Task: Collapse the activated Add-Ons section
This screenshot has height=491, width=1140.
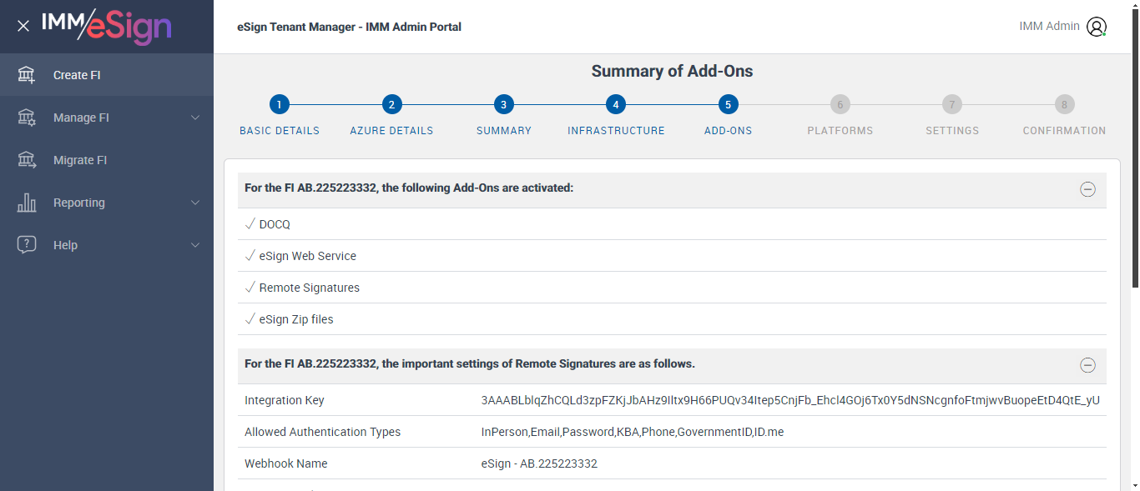Action: pyautogui.click(x=1087, y=189)
